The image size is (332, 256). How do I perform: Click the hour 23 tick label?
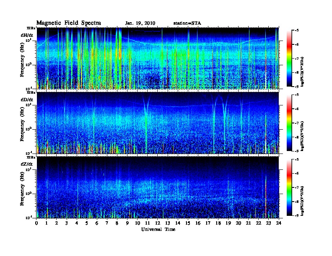(268, 223)
